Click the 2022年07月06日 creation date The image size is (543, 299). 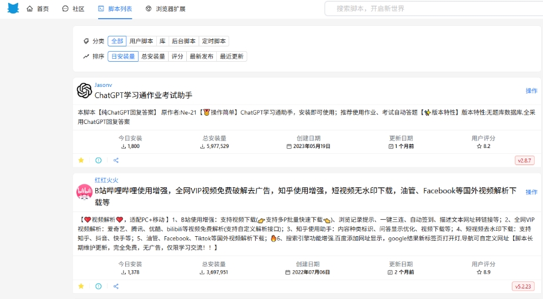pos(311,273)
